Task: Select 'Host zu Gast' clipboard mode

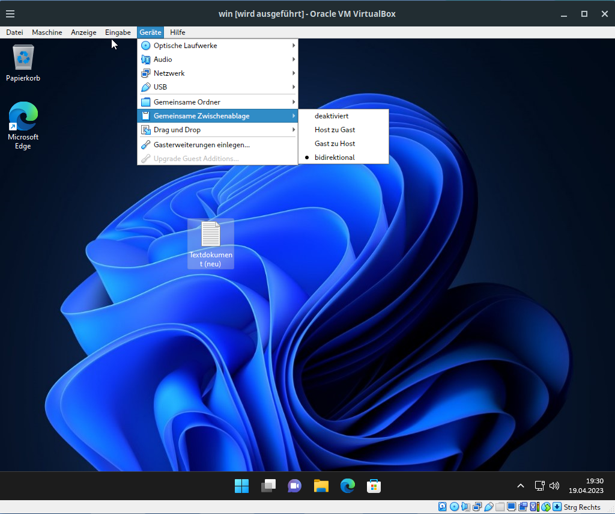Action: click(x=335, y=130)
